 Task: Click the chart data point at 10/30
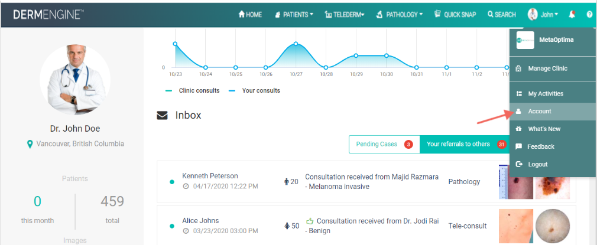[x=386, y=55]
